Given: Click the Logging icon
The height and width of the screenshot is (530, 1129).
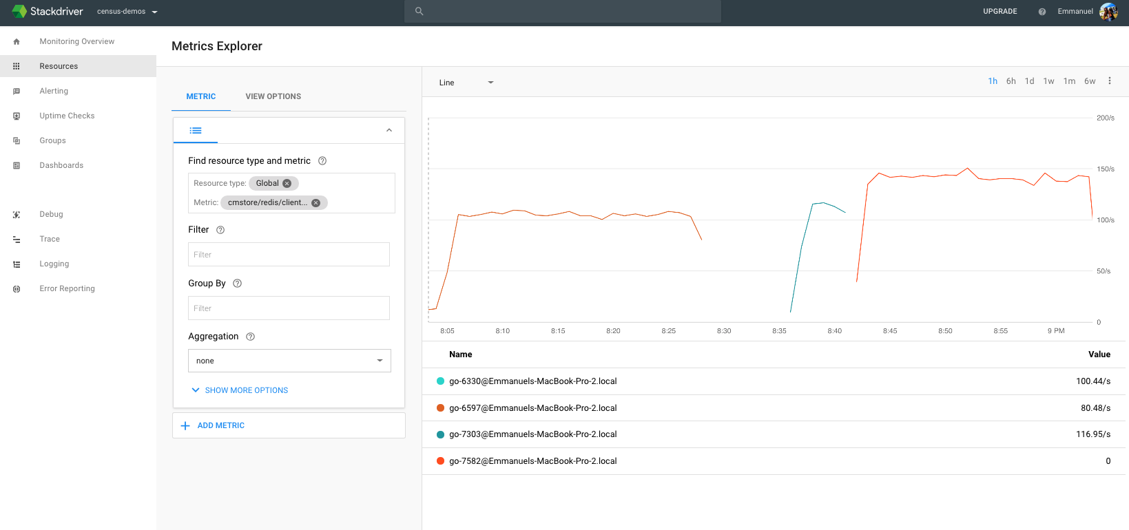Looking at the screenshot, I should [x=17, y=264].
